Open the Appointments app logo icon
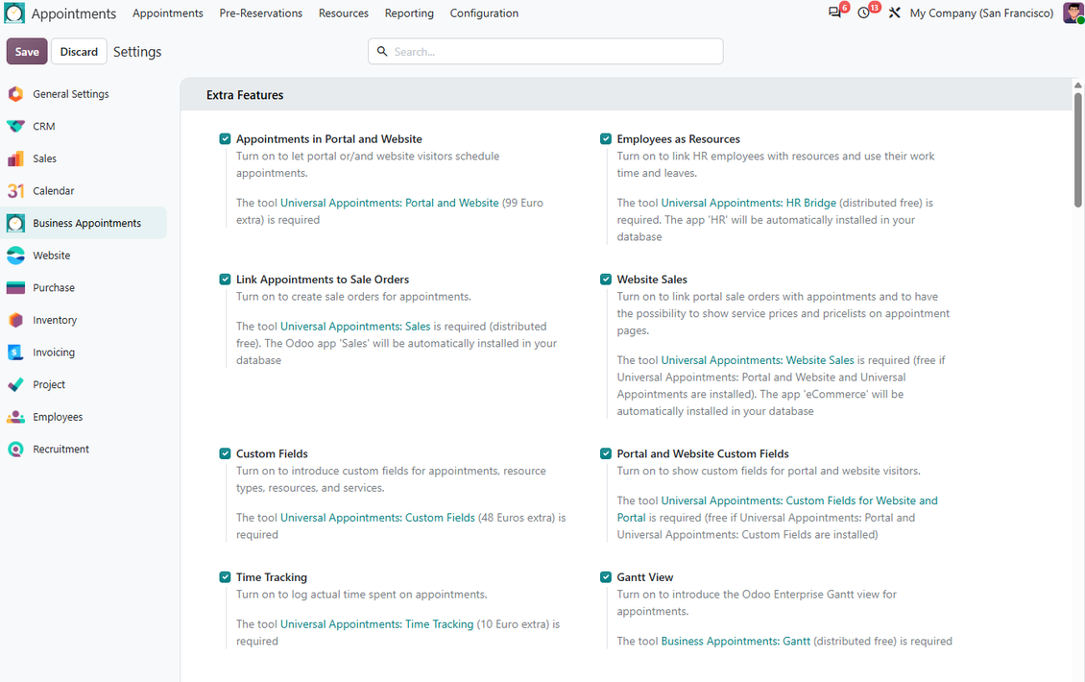 [13, 13]
